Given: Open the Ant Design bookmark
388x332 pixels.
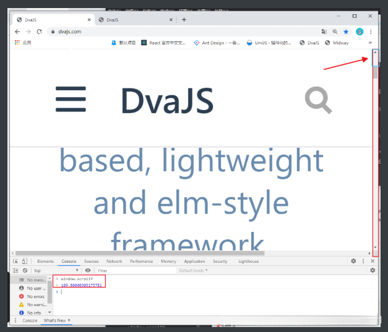Looking at the screenshot, I should point(217,43).
